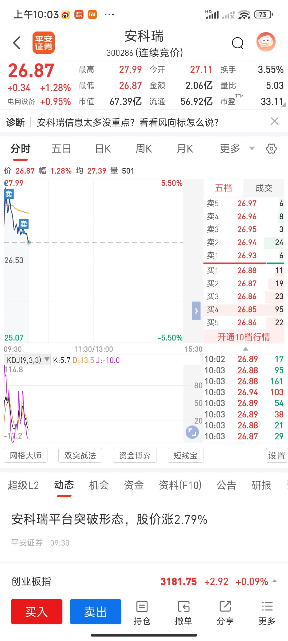Collapse trades list with up triangle

click(246, 349)
